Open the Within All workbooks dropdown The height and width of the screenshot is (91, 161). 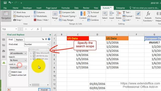coord(18,53)
